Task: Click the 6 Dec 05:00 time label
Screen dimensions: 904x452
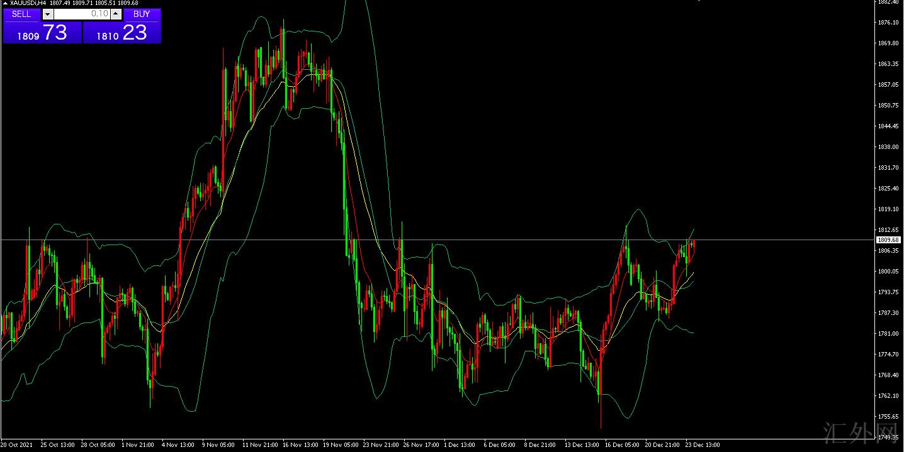Action: click(499, 445)
